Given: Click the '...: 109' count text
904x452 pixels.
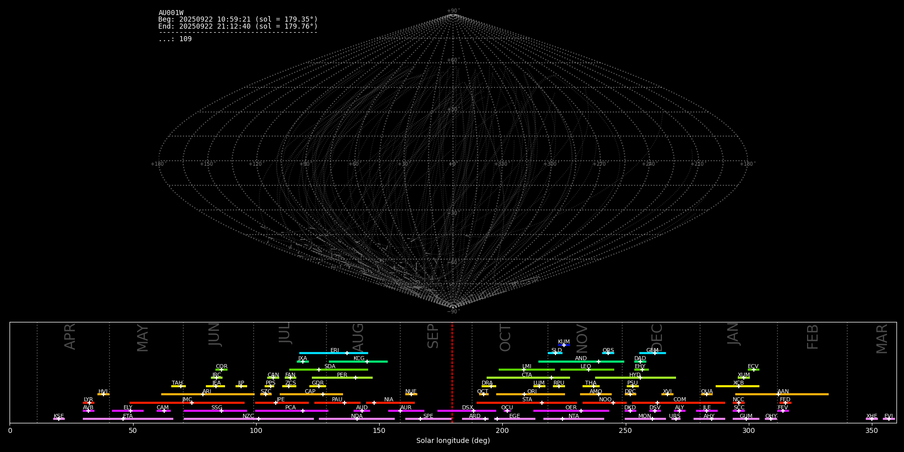Looking at the screenshot, I should click(x=175, y=39).
